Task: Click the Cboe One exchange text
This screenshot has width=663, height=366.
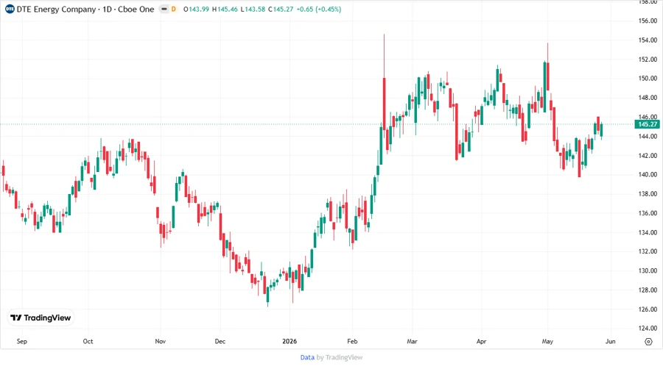Action: point(136,10)
